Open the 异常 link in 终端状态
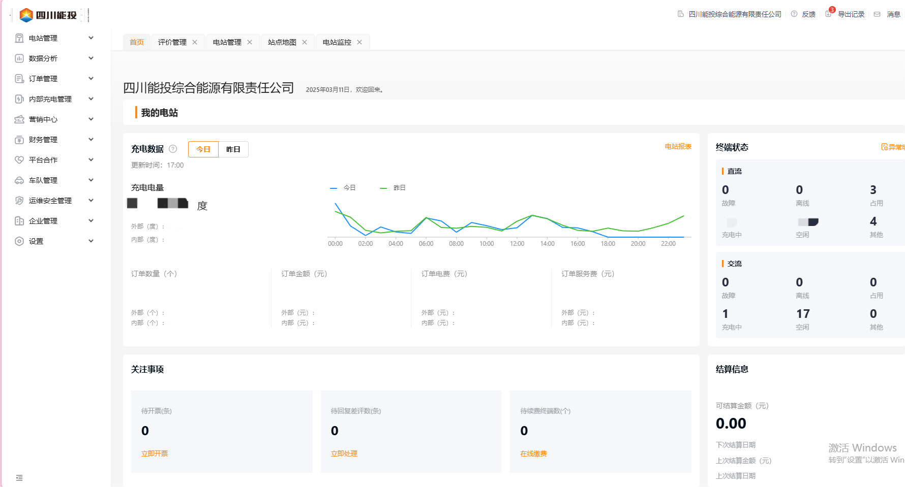 pyautogui.click(x=893, y=147)
